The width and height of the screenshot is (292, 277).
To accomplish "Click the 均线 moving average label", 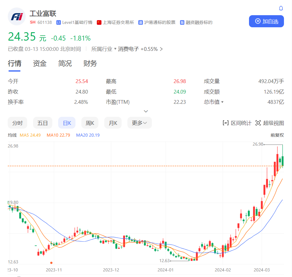I will [x=12, y=135].
